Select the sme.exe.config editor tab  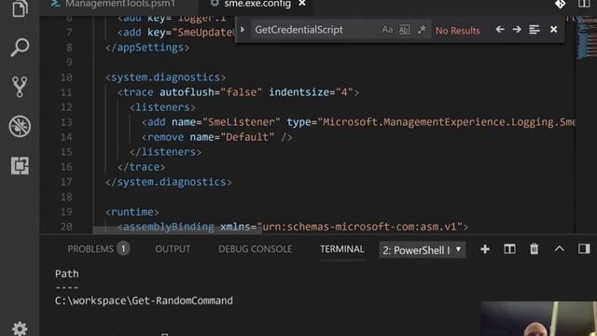257,4
